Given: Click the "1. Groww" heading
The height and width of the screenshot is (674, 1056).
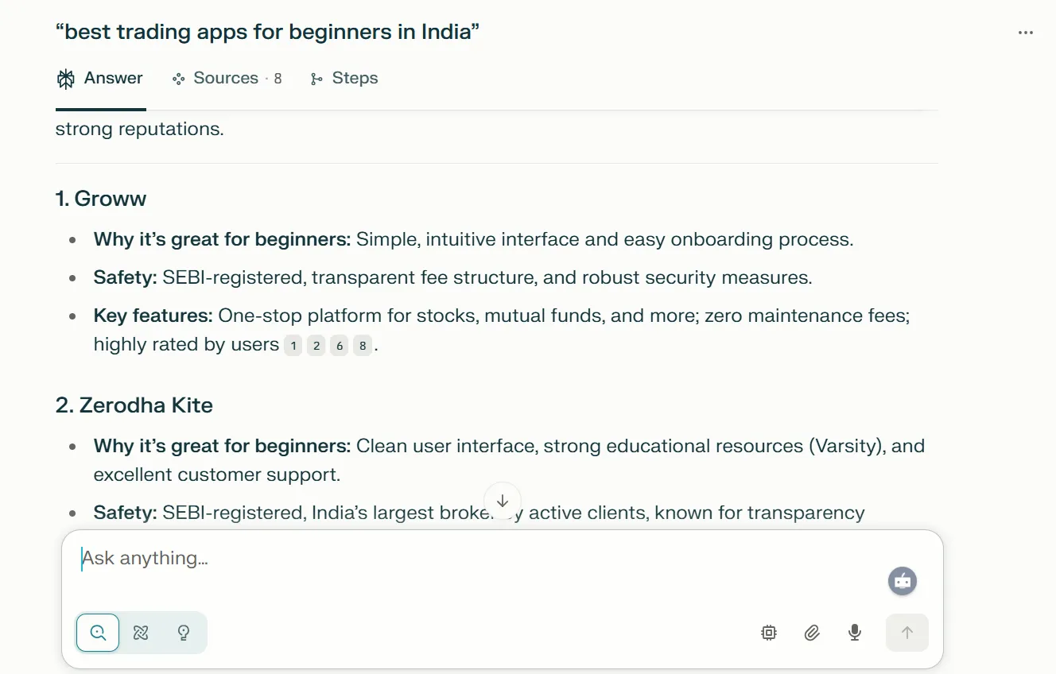Looking at the screenshot, I should tap(101, 199).
